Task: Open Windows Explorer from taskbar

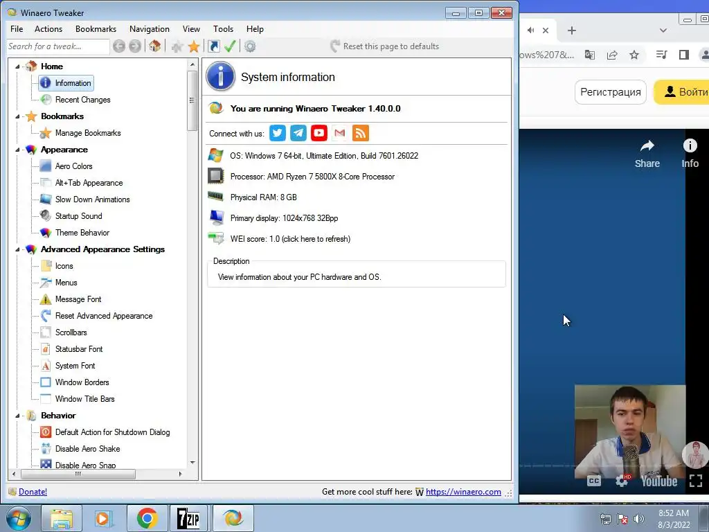Action: tap(62, 518)
